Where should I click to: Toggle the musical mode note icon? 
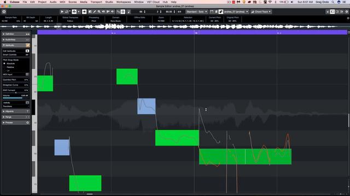129,11
